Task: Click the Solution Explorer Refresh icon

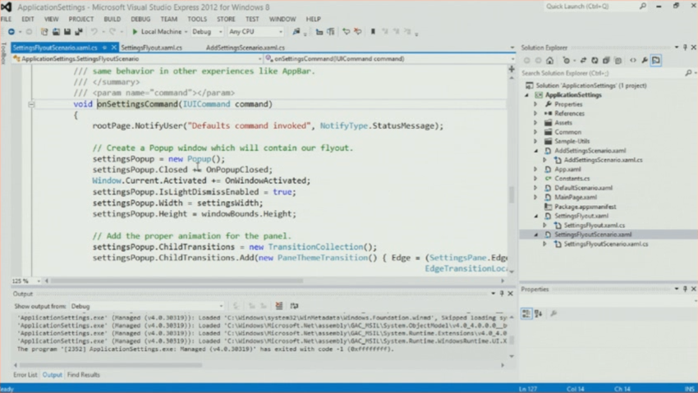Action: click(595, 61)
